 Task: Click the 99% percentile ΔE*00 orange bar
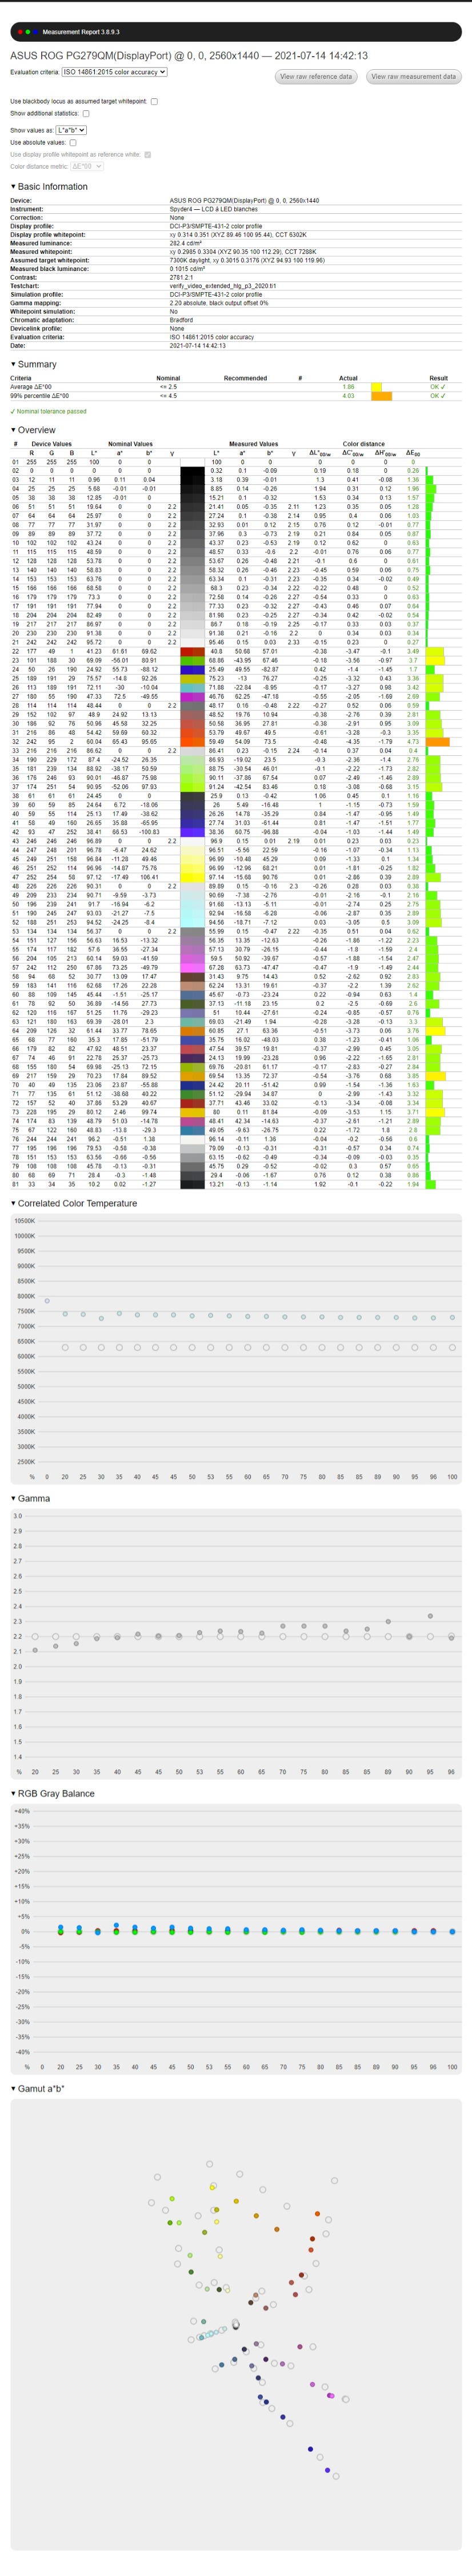pyautogui.click(x=381, y=396)
